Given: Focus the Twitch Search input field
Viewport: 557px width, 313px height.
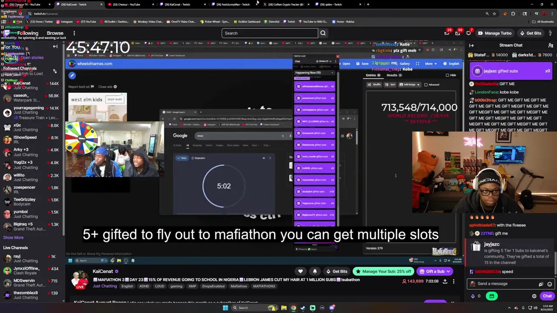Looking at the screenshot, I should pyautogui.click(x=270, y=33).
